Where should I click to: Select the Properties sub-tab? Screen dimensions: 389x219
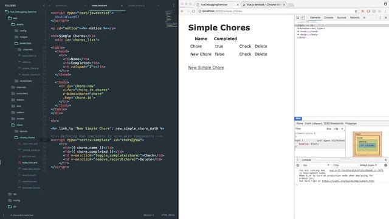pos(351,123)
